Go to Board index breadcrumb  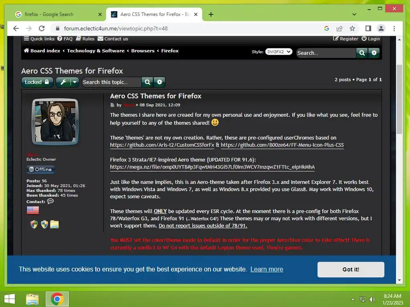(42, 51)
